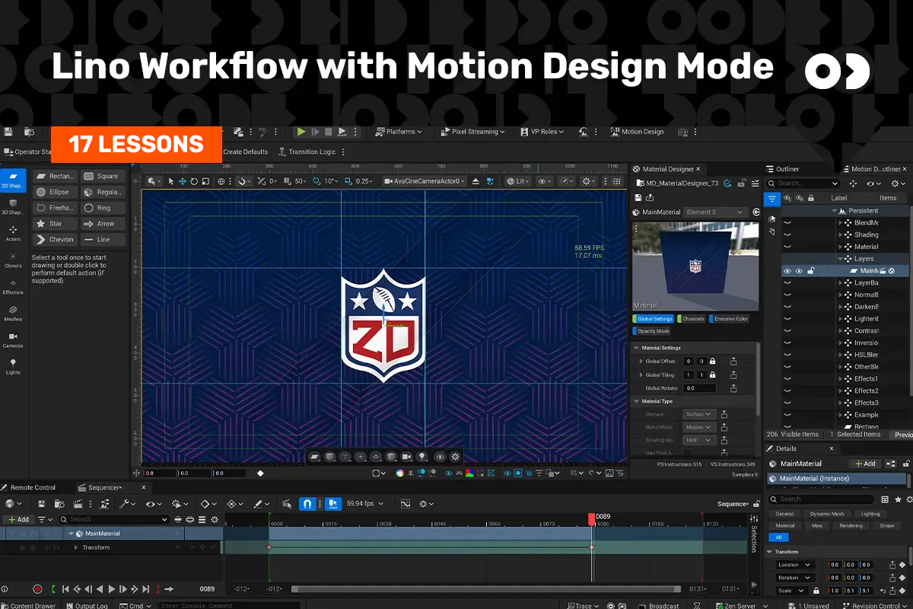The width and height of the screenshot is (913, 609).
Task: Select the Rectangle shape tool
Action: [x=54, y=176]
